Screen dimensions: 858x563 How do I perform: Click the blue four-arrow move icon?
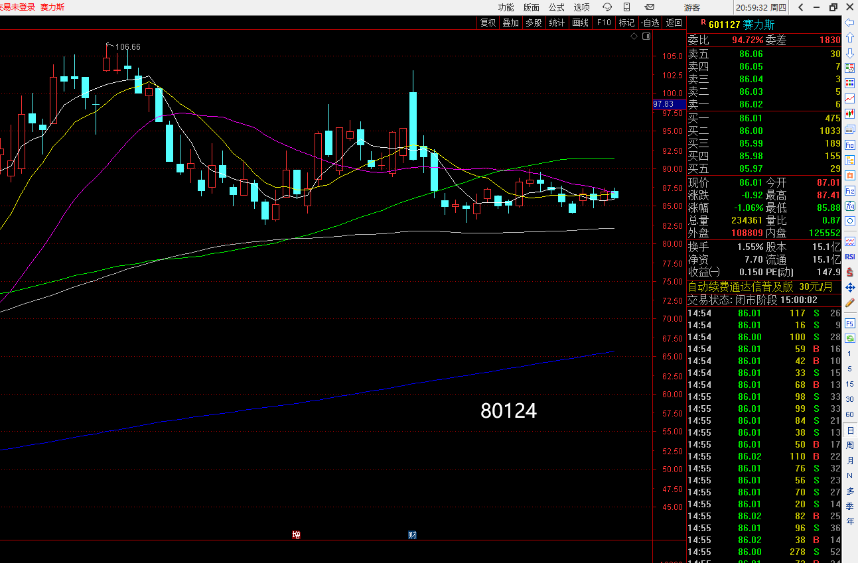tap(849, 287)
